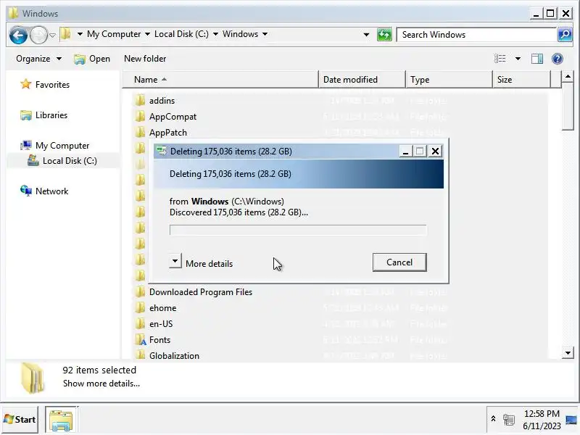This screenshot has width=580, height=435.
Task: Open the view options dropdown arrow
Action: point(518,59)
